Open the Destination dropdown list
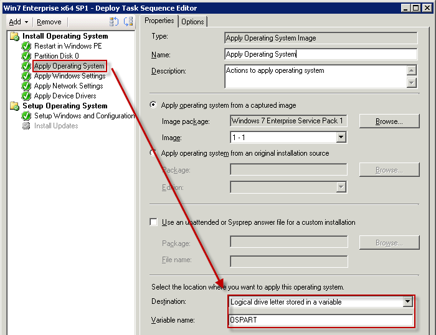This screenshot has width=436, height=335. click(x=407, y=301)
